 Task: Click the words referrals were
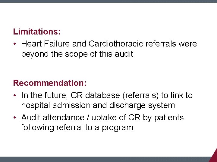171,44
